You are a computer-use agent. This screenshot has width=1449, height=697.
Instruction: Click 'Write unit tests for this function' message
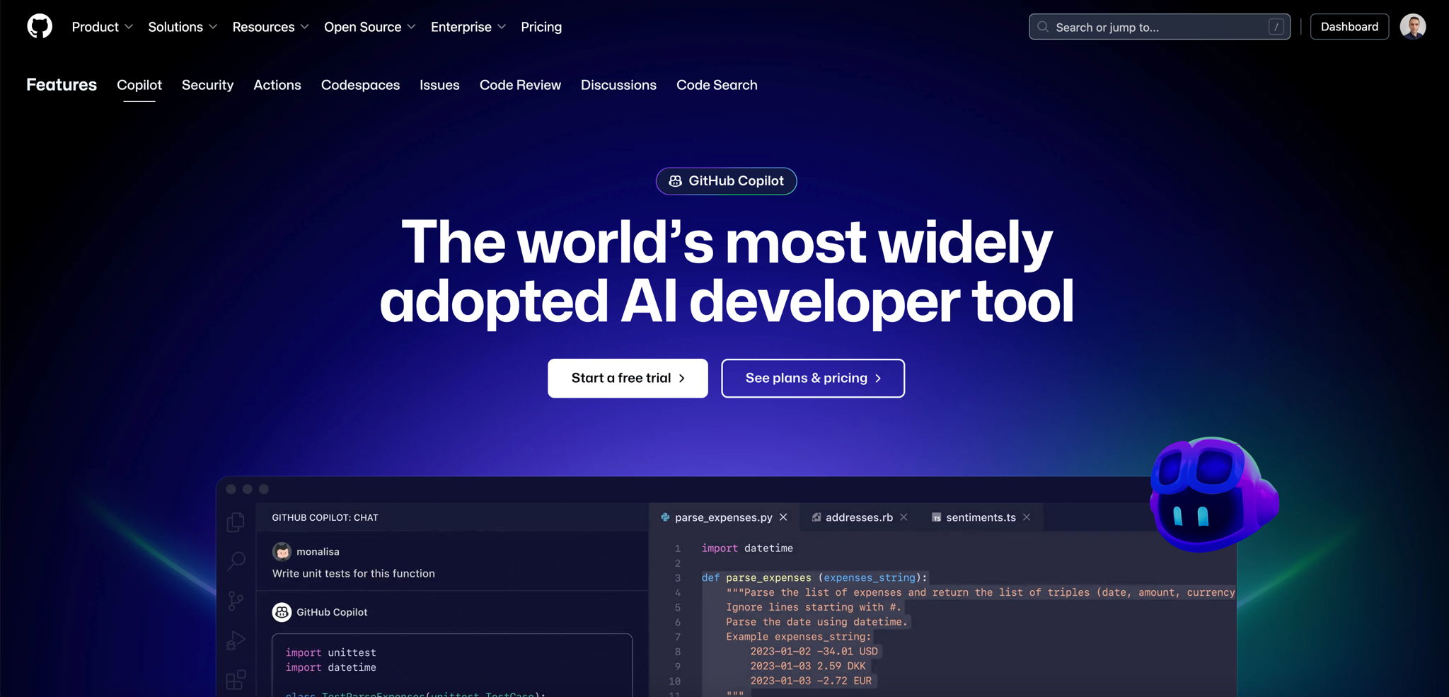(354, 573)
